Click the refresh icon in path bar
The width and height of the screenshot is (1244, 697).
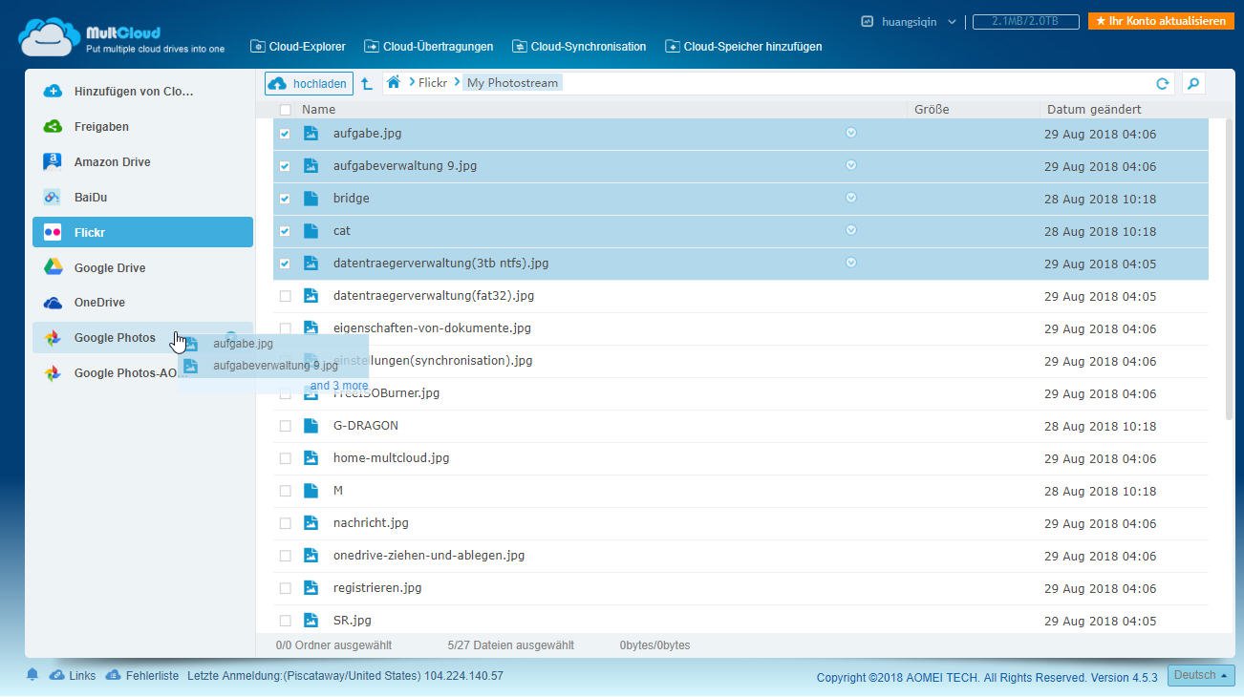(x=1162, y=84)
